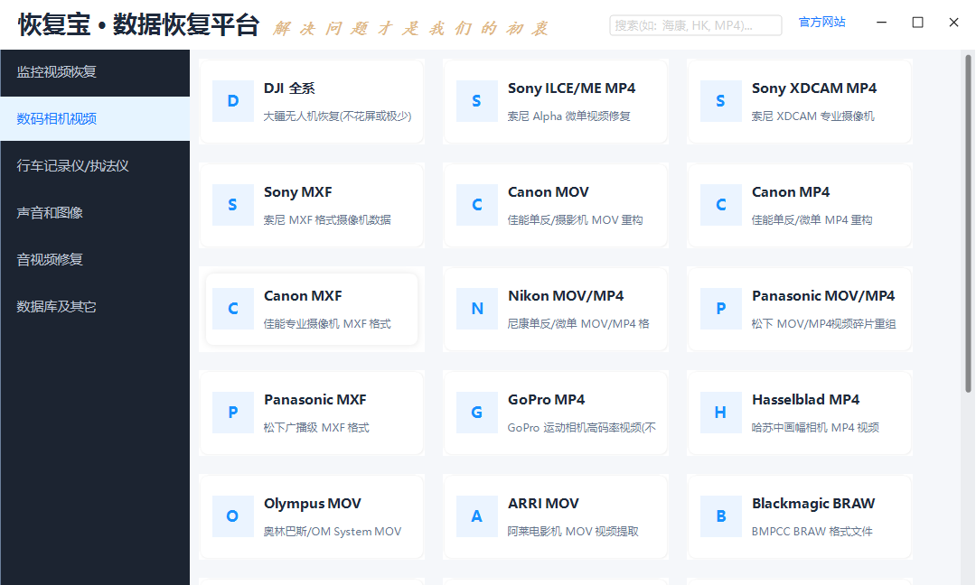Click the Sony ILCE/ME MP4 S icon
This screenshot has width=976, height=585.
coord(477,101)
